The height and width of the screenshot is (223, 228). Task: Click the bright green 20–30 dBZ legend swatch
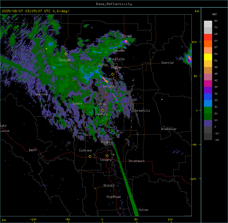tap(208, 110)
